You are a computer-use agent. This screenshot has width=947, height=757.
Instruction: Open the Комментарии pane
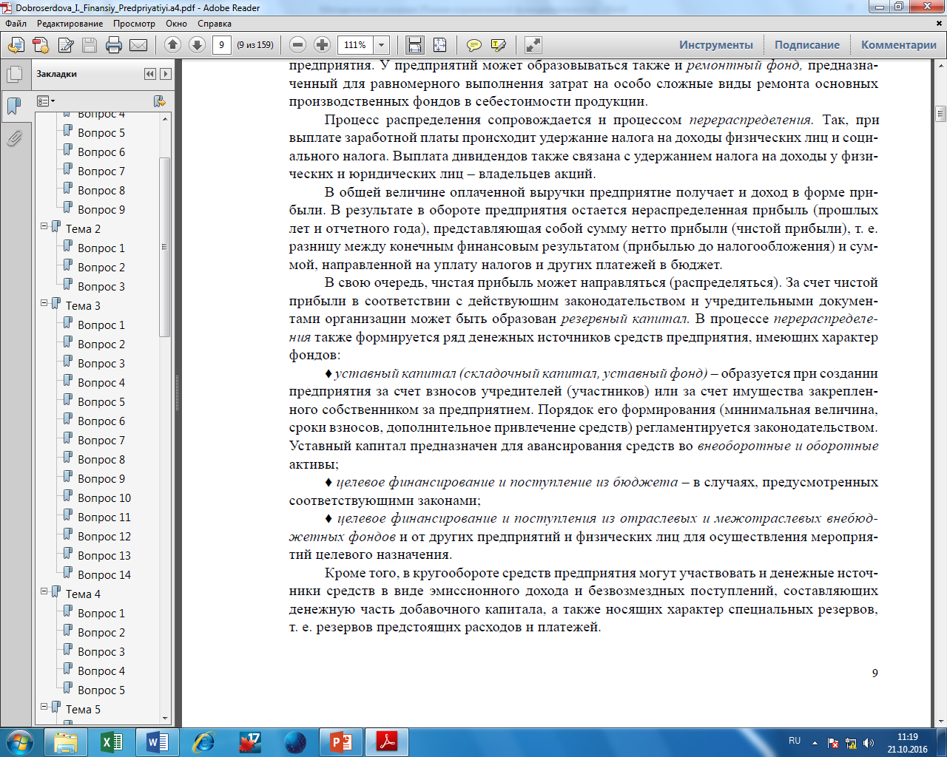898,45
